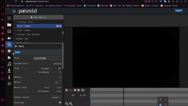Viewport: 188px width, 106px height.
Task: Toggle the audio waveform display
Action: pyautogui.click(x=83, y=90)
